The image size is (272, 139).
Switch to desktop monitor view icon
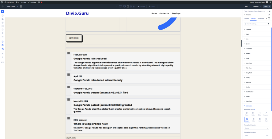(124, 6)
